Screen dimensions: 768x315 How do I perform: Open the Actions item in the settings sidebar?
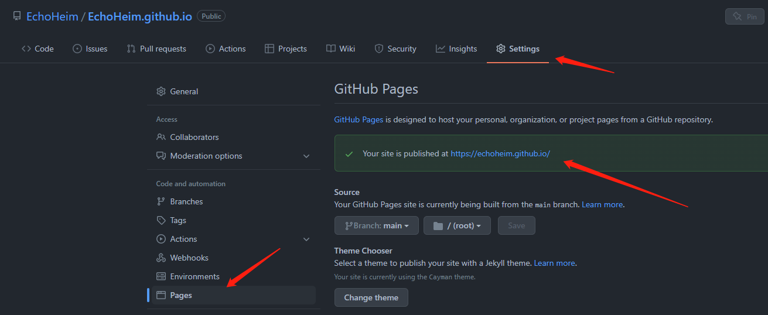pos(234,239)
